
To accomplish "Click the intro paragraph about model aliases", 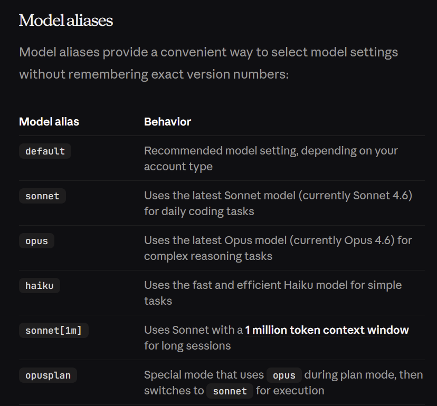I will coord(208,63).
